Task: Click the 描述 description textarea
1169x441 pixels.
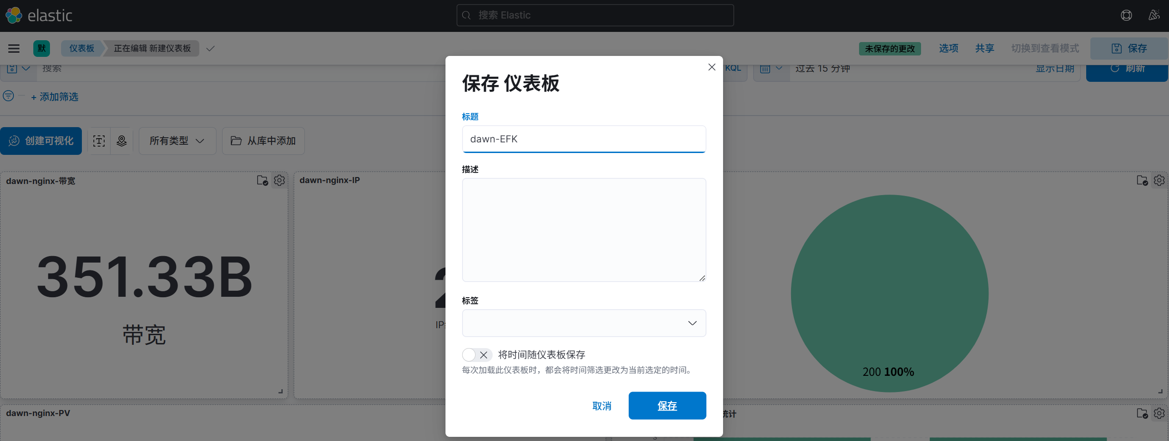Action: click(x=584, y=230)
